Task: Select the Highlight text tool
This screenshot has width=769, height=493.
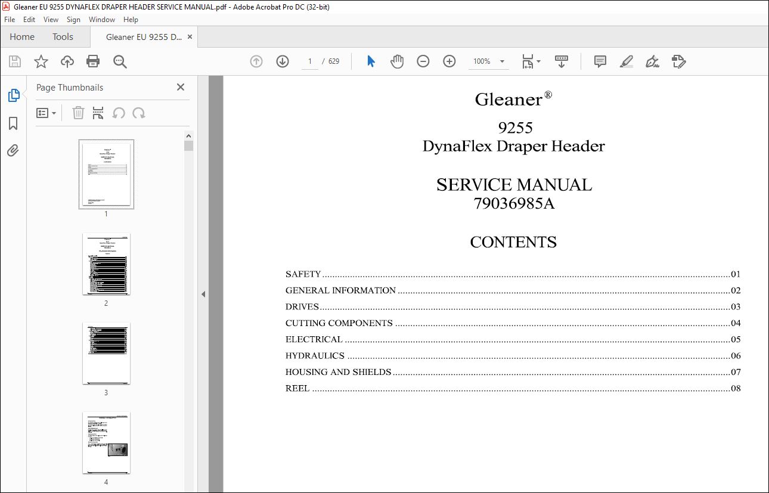Action: pos(626,61)
